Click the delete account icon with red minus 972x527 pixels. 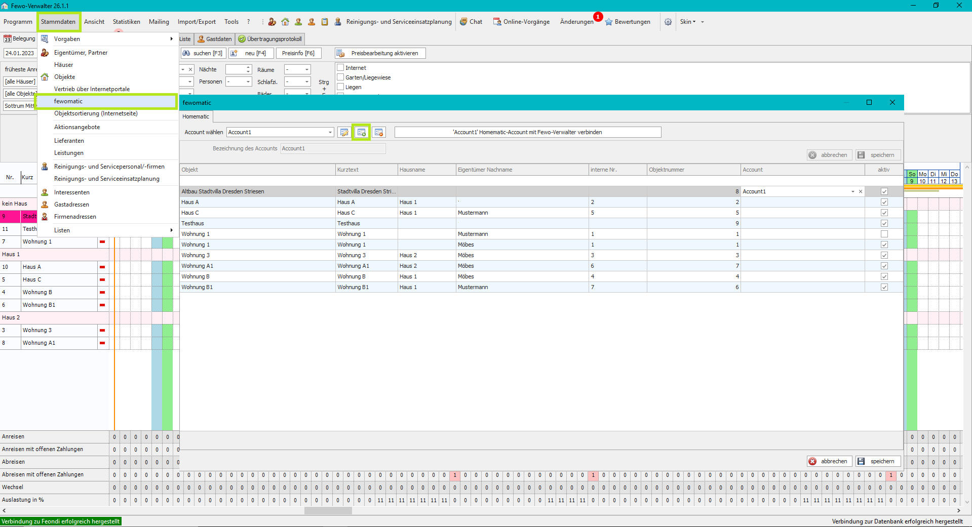point(379,132)
